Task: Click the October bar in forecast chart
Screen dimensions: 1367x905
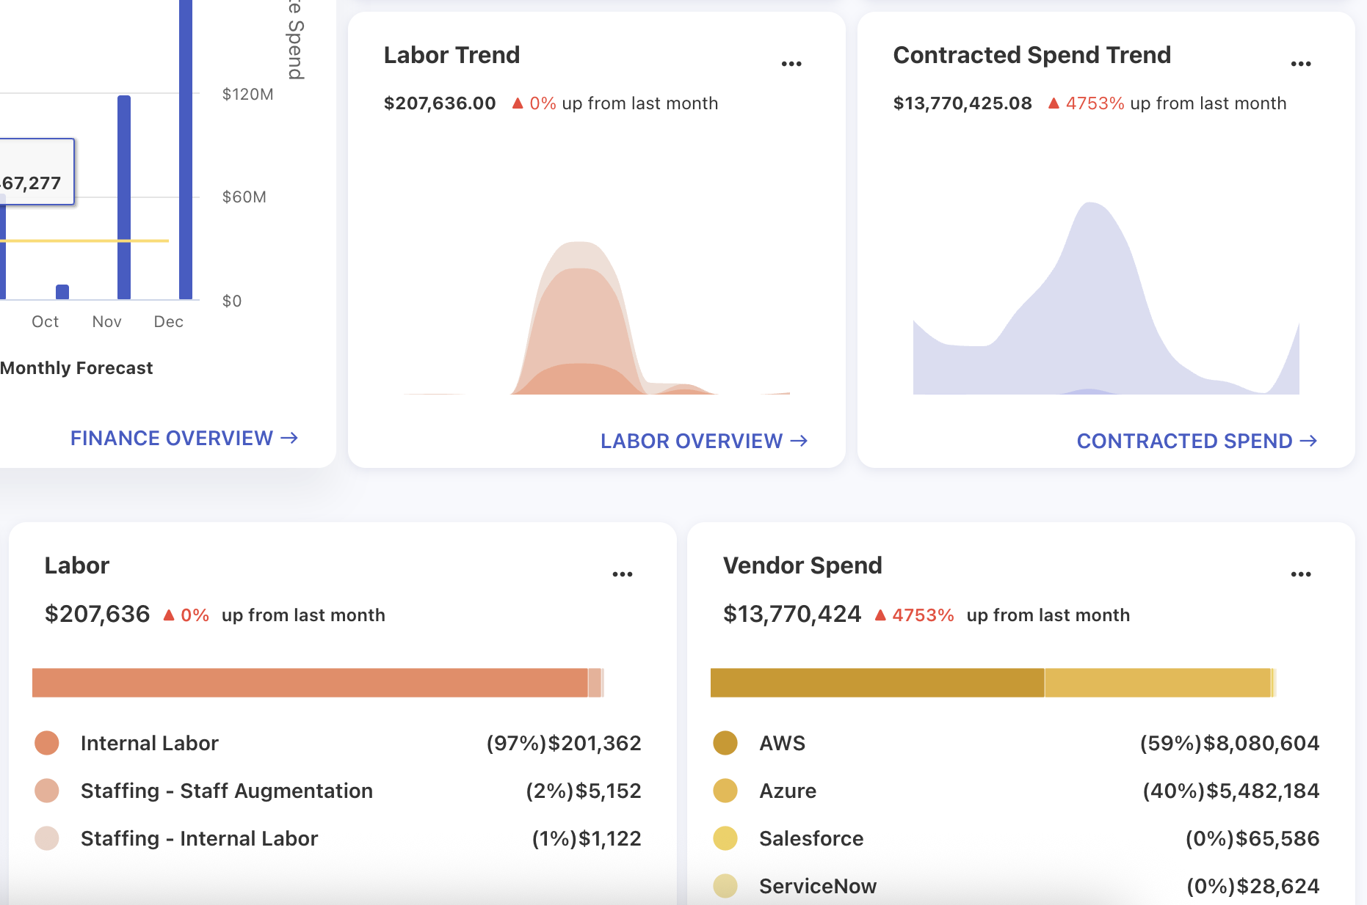Action: point(62,292)
